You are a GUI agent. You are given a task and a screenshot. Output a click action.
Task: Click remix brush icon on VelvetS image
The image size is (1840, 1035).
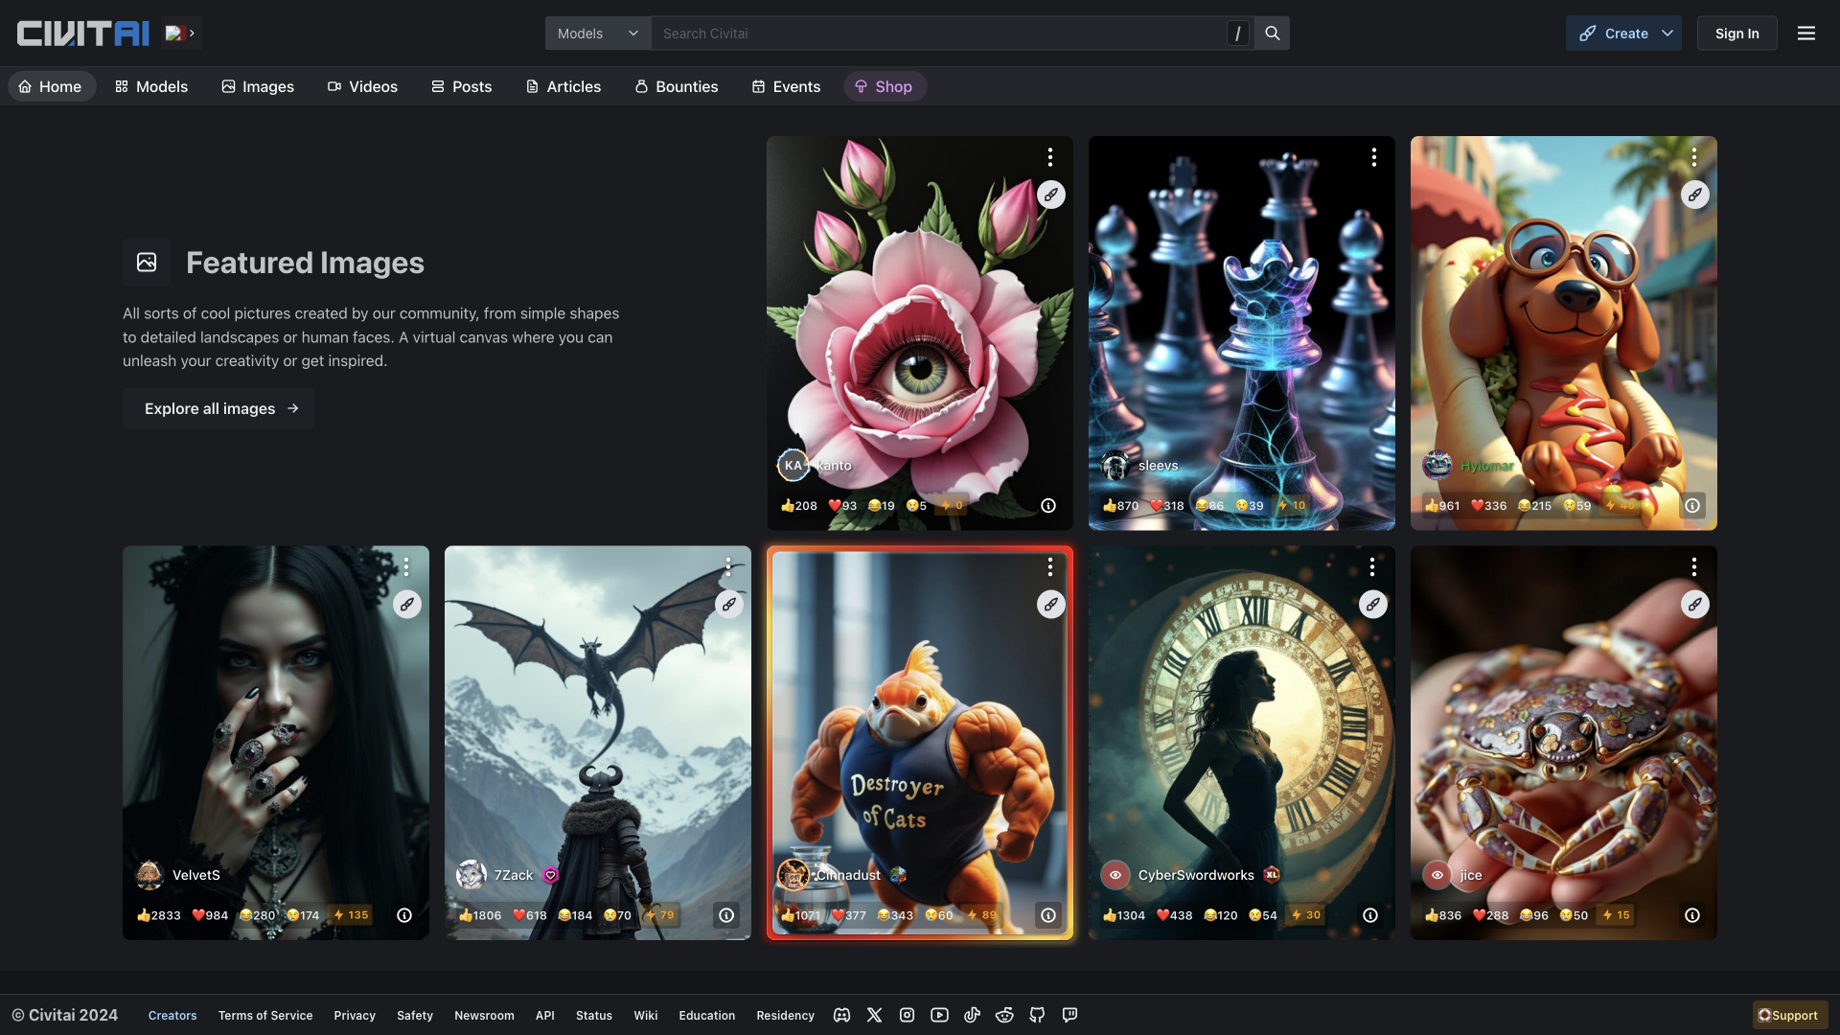(x=407, y=605)
